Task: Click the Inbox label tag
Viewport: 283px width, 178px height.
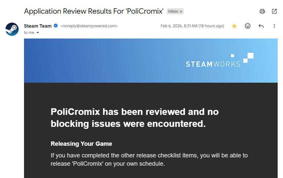Action: pyautogui.click(x=173, y=11)
